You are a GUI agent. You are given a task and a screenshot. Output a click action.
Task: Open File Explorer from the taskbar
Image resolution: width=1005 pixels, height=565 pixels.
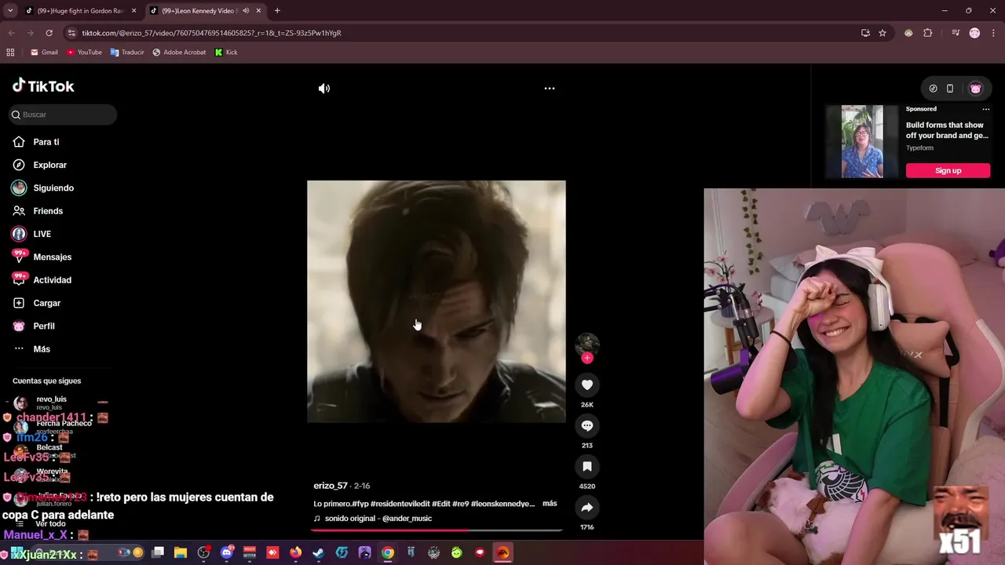tap(181, 552)
